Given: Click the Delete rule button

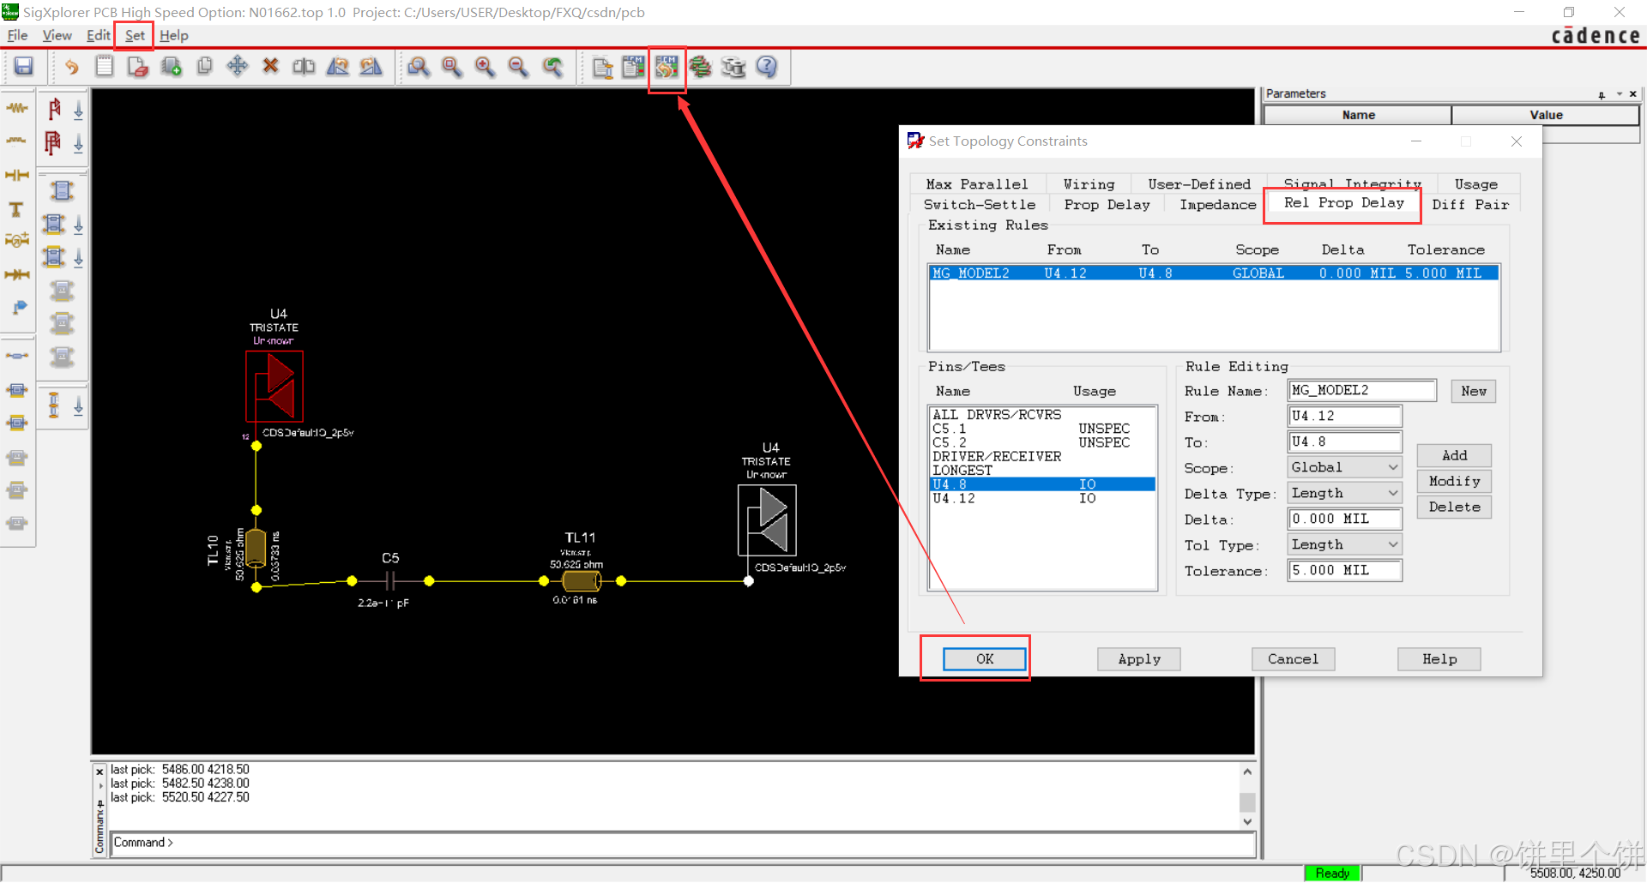Looking at the screenshot, I should pyautogui.click(x=1454, y=507).
